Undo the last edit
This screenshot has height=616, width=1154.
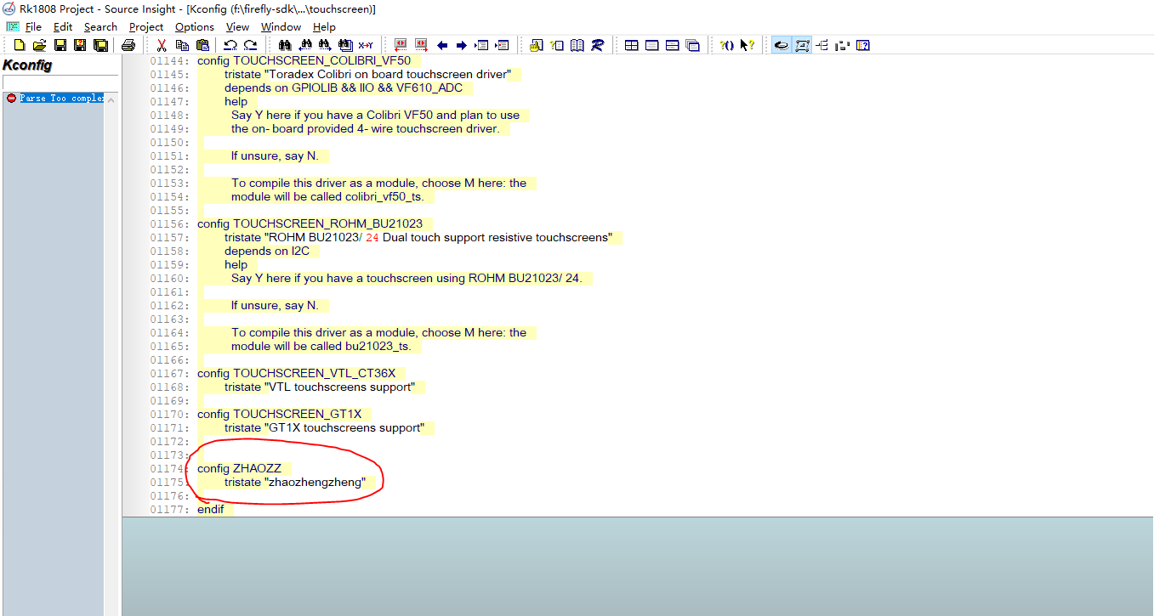click(230, 45)
